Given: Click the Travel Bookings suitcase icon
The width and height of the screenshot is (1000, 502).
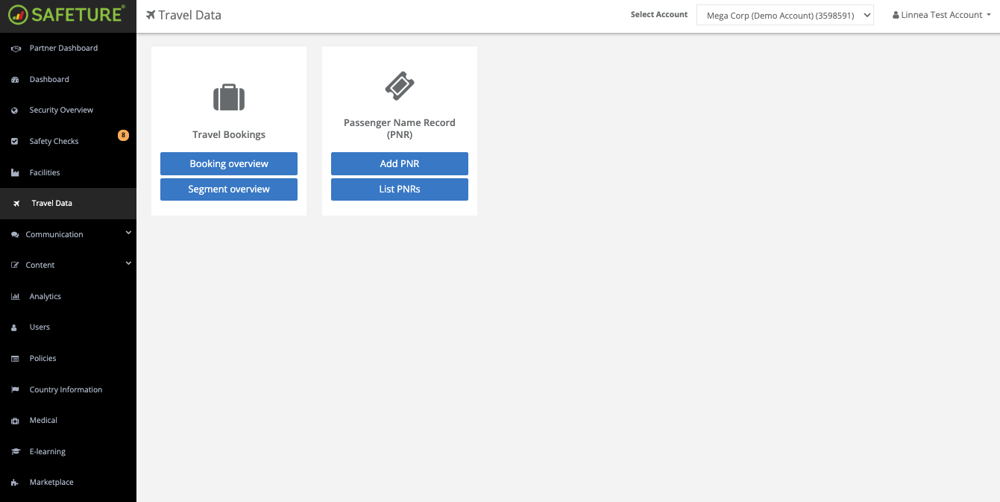Looking at the screenshot, I should (x=229, y=97).
